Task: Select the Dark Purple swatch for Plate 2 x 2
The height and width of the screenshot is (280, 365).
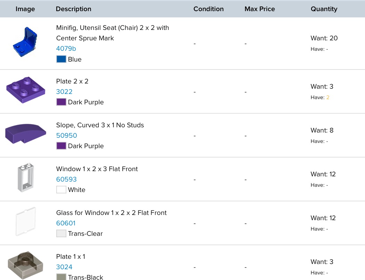Action: click(61, 102)
